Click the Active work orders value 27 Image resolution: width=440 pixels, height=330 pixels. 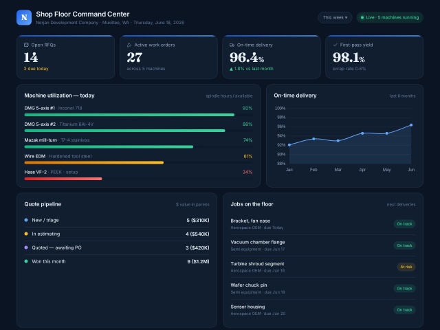tap(135, 58)
